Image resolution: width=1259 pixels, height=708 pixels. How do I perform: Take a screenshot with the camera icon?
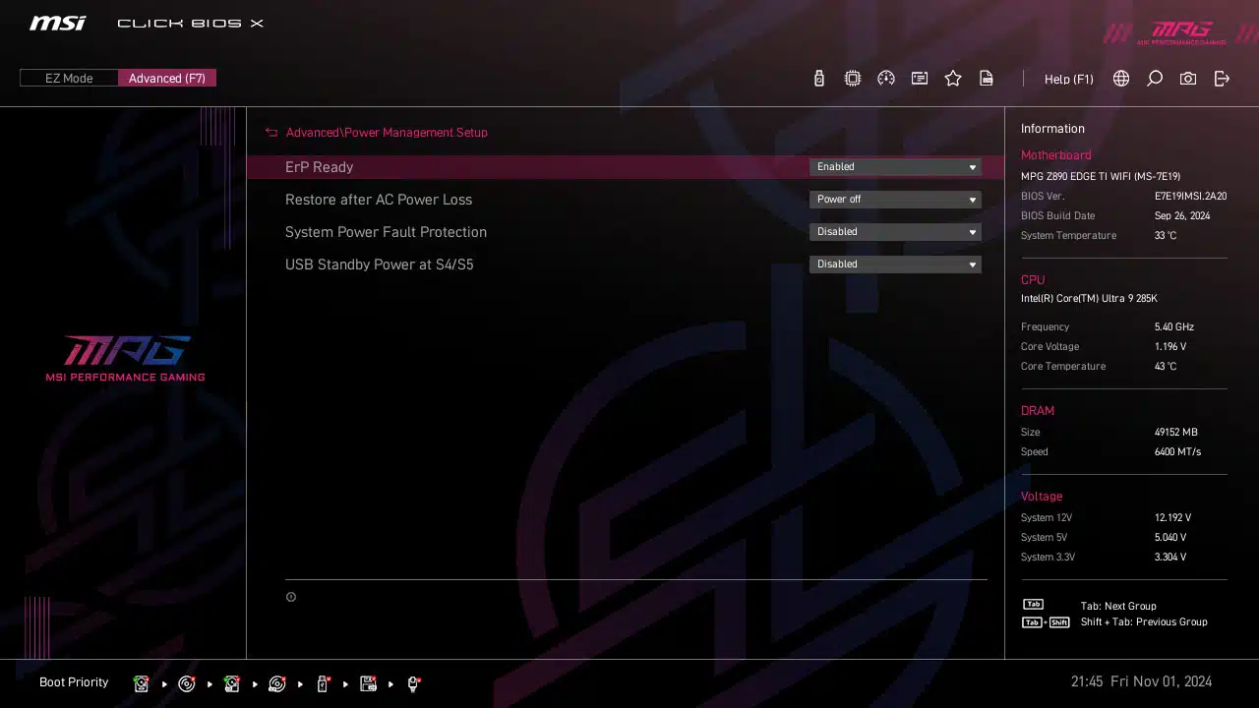pos(1188,79)
